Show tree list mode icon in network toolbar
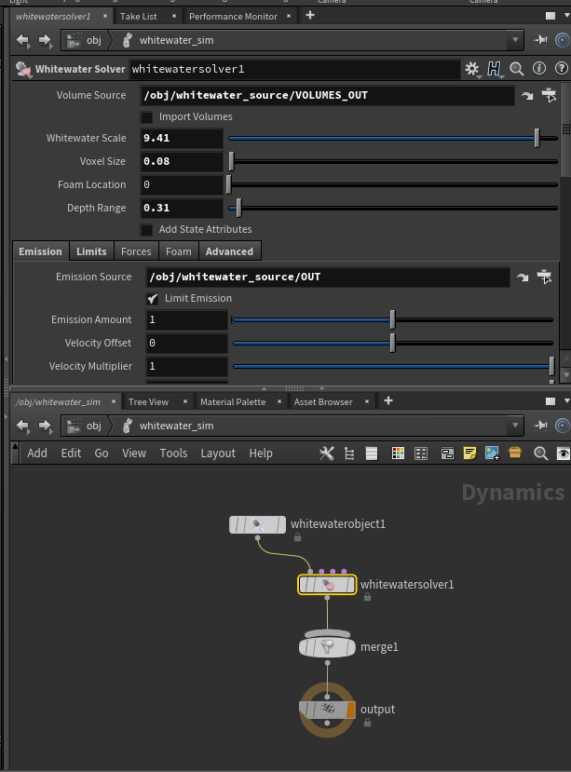The width and height of the screenshot is (571, 772). coord(349,454)
